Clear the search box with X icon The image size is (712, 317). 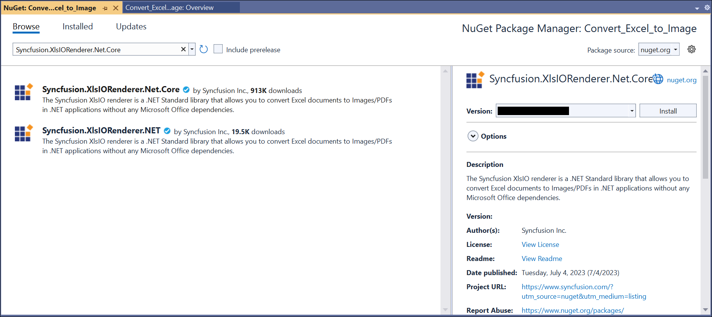tap(183, 49)
